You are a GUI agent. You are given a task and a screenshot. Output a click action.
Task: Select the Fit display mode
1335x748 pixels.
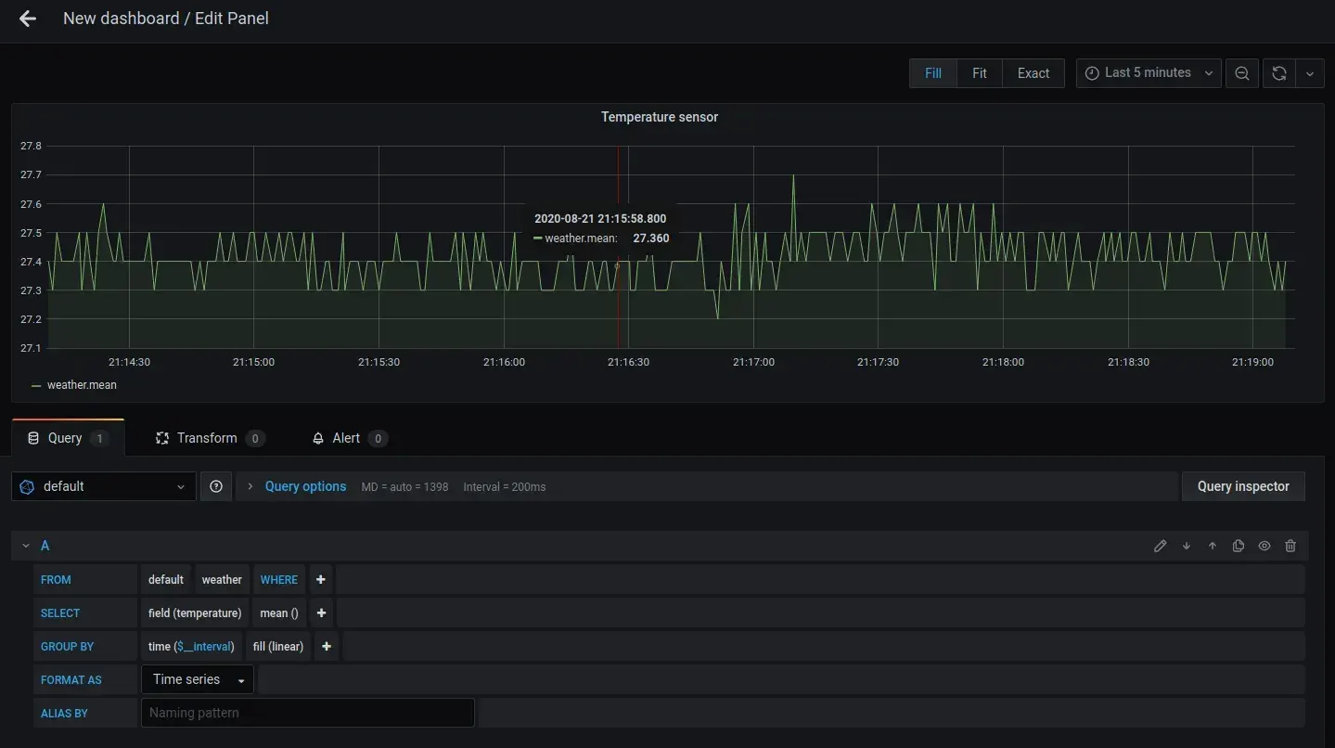pos(979,73)
